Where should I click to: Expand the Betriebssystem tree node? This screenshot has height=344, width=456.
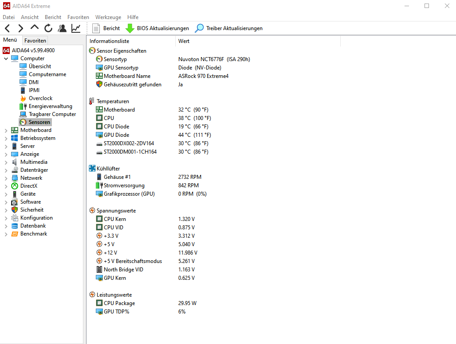pos(6,138)
